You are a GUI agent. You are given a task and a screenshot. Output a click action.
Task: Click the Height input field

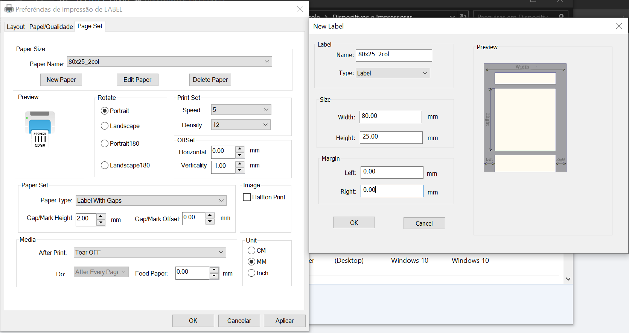coord(391,137)
